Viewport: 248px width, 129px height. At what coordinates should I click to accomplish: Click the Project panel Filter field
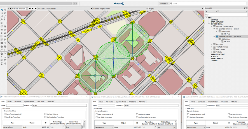[x=226, y=15]
